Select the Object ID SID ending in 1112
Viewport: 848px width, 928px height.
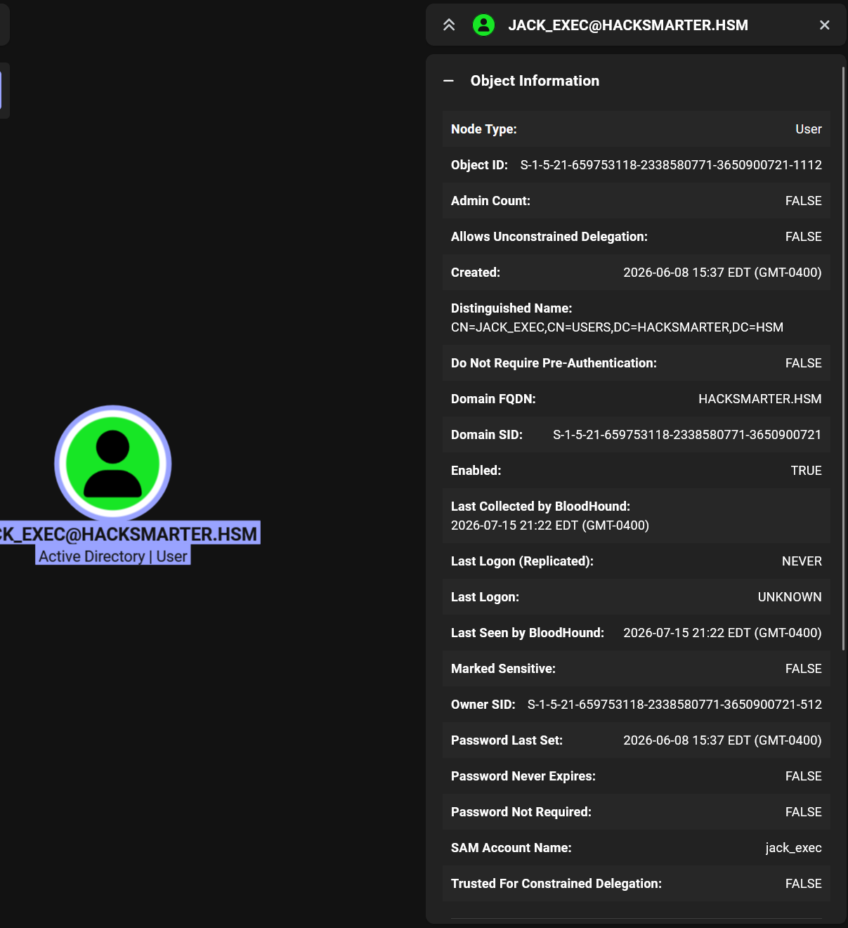671,165
